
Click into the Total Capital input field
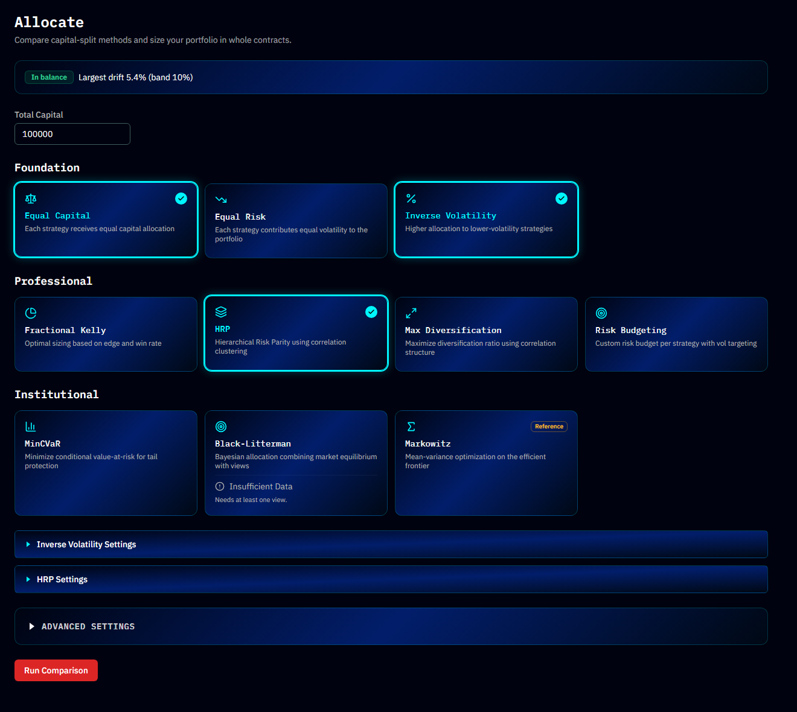click(72, 134)
